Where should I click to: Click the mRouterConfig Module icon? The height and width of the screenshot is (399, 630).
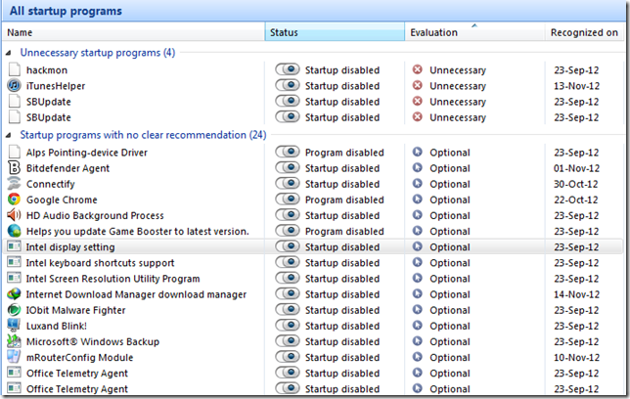pyautogui.click(x=14, y=357)
